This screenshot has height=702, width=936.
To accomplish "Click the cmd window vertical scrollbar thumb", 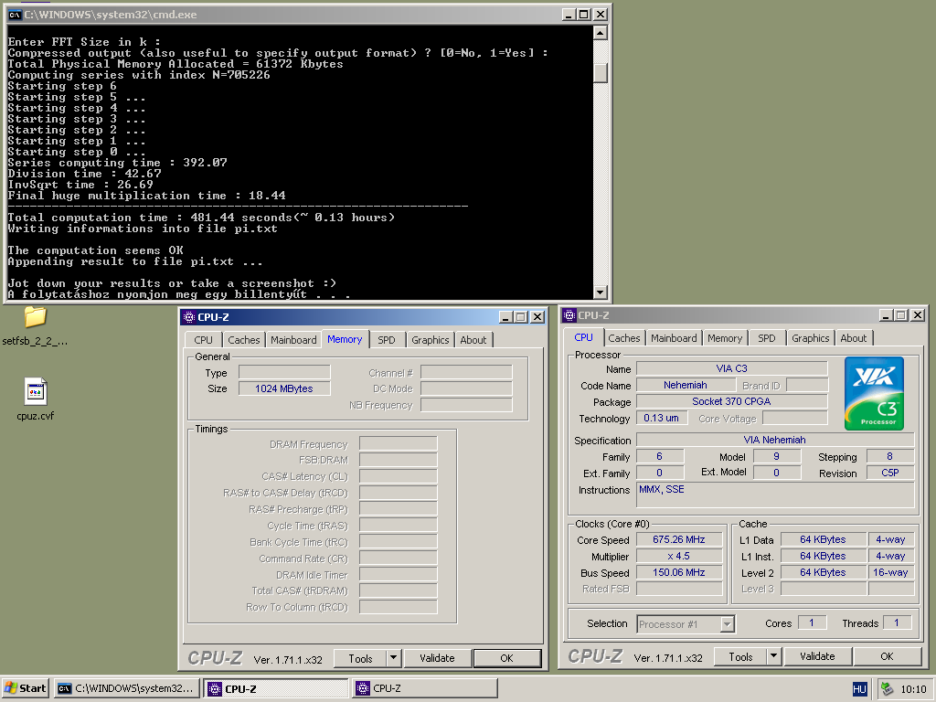I will click(x=601, y=73).
